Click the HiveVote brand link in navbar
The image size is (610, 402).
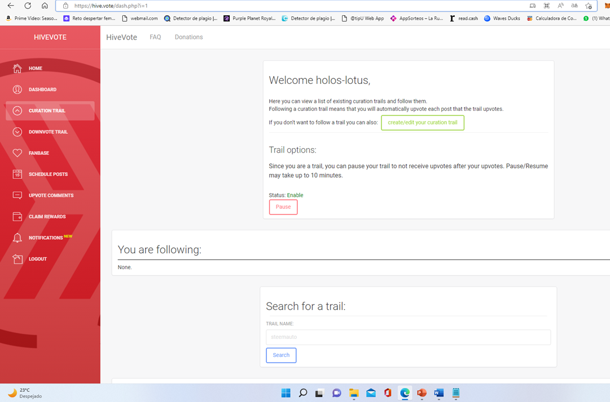pos(122,37)
